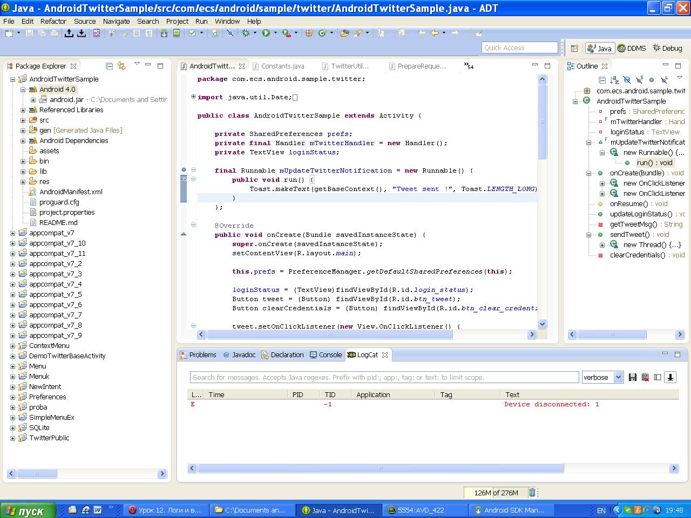This screenshot has height=518, width=691.
Task: Click the Collapse All icon in Outline
Action: point(602,80)
